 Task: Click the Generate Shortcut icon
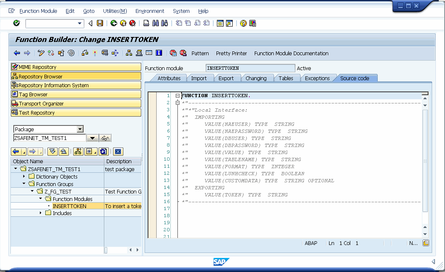pos(229,23)
